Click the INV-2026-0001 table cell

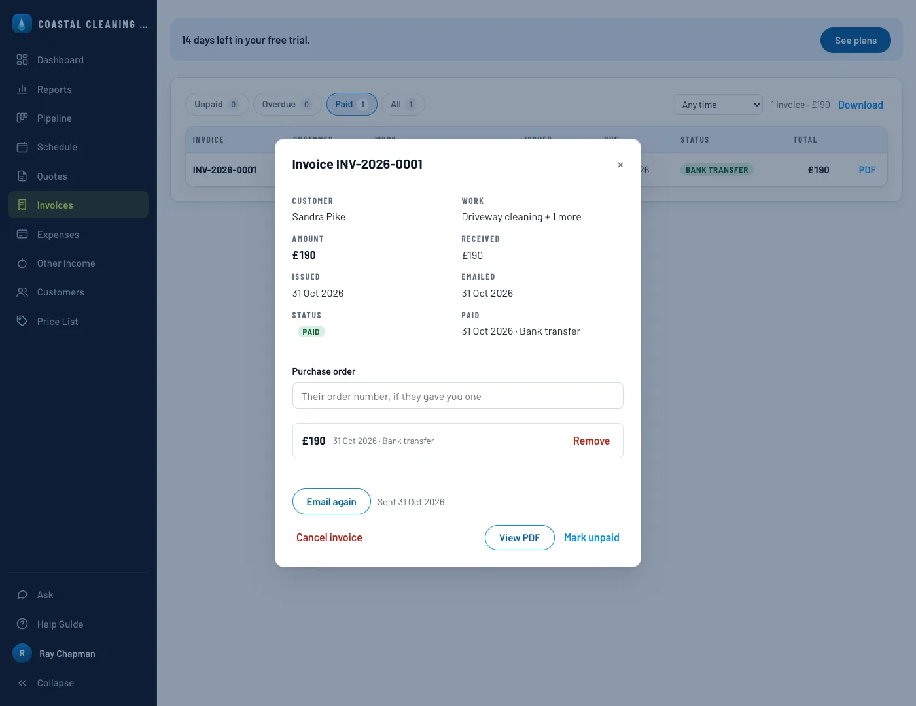[x=224, y=170]
